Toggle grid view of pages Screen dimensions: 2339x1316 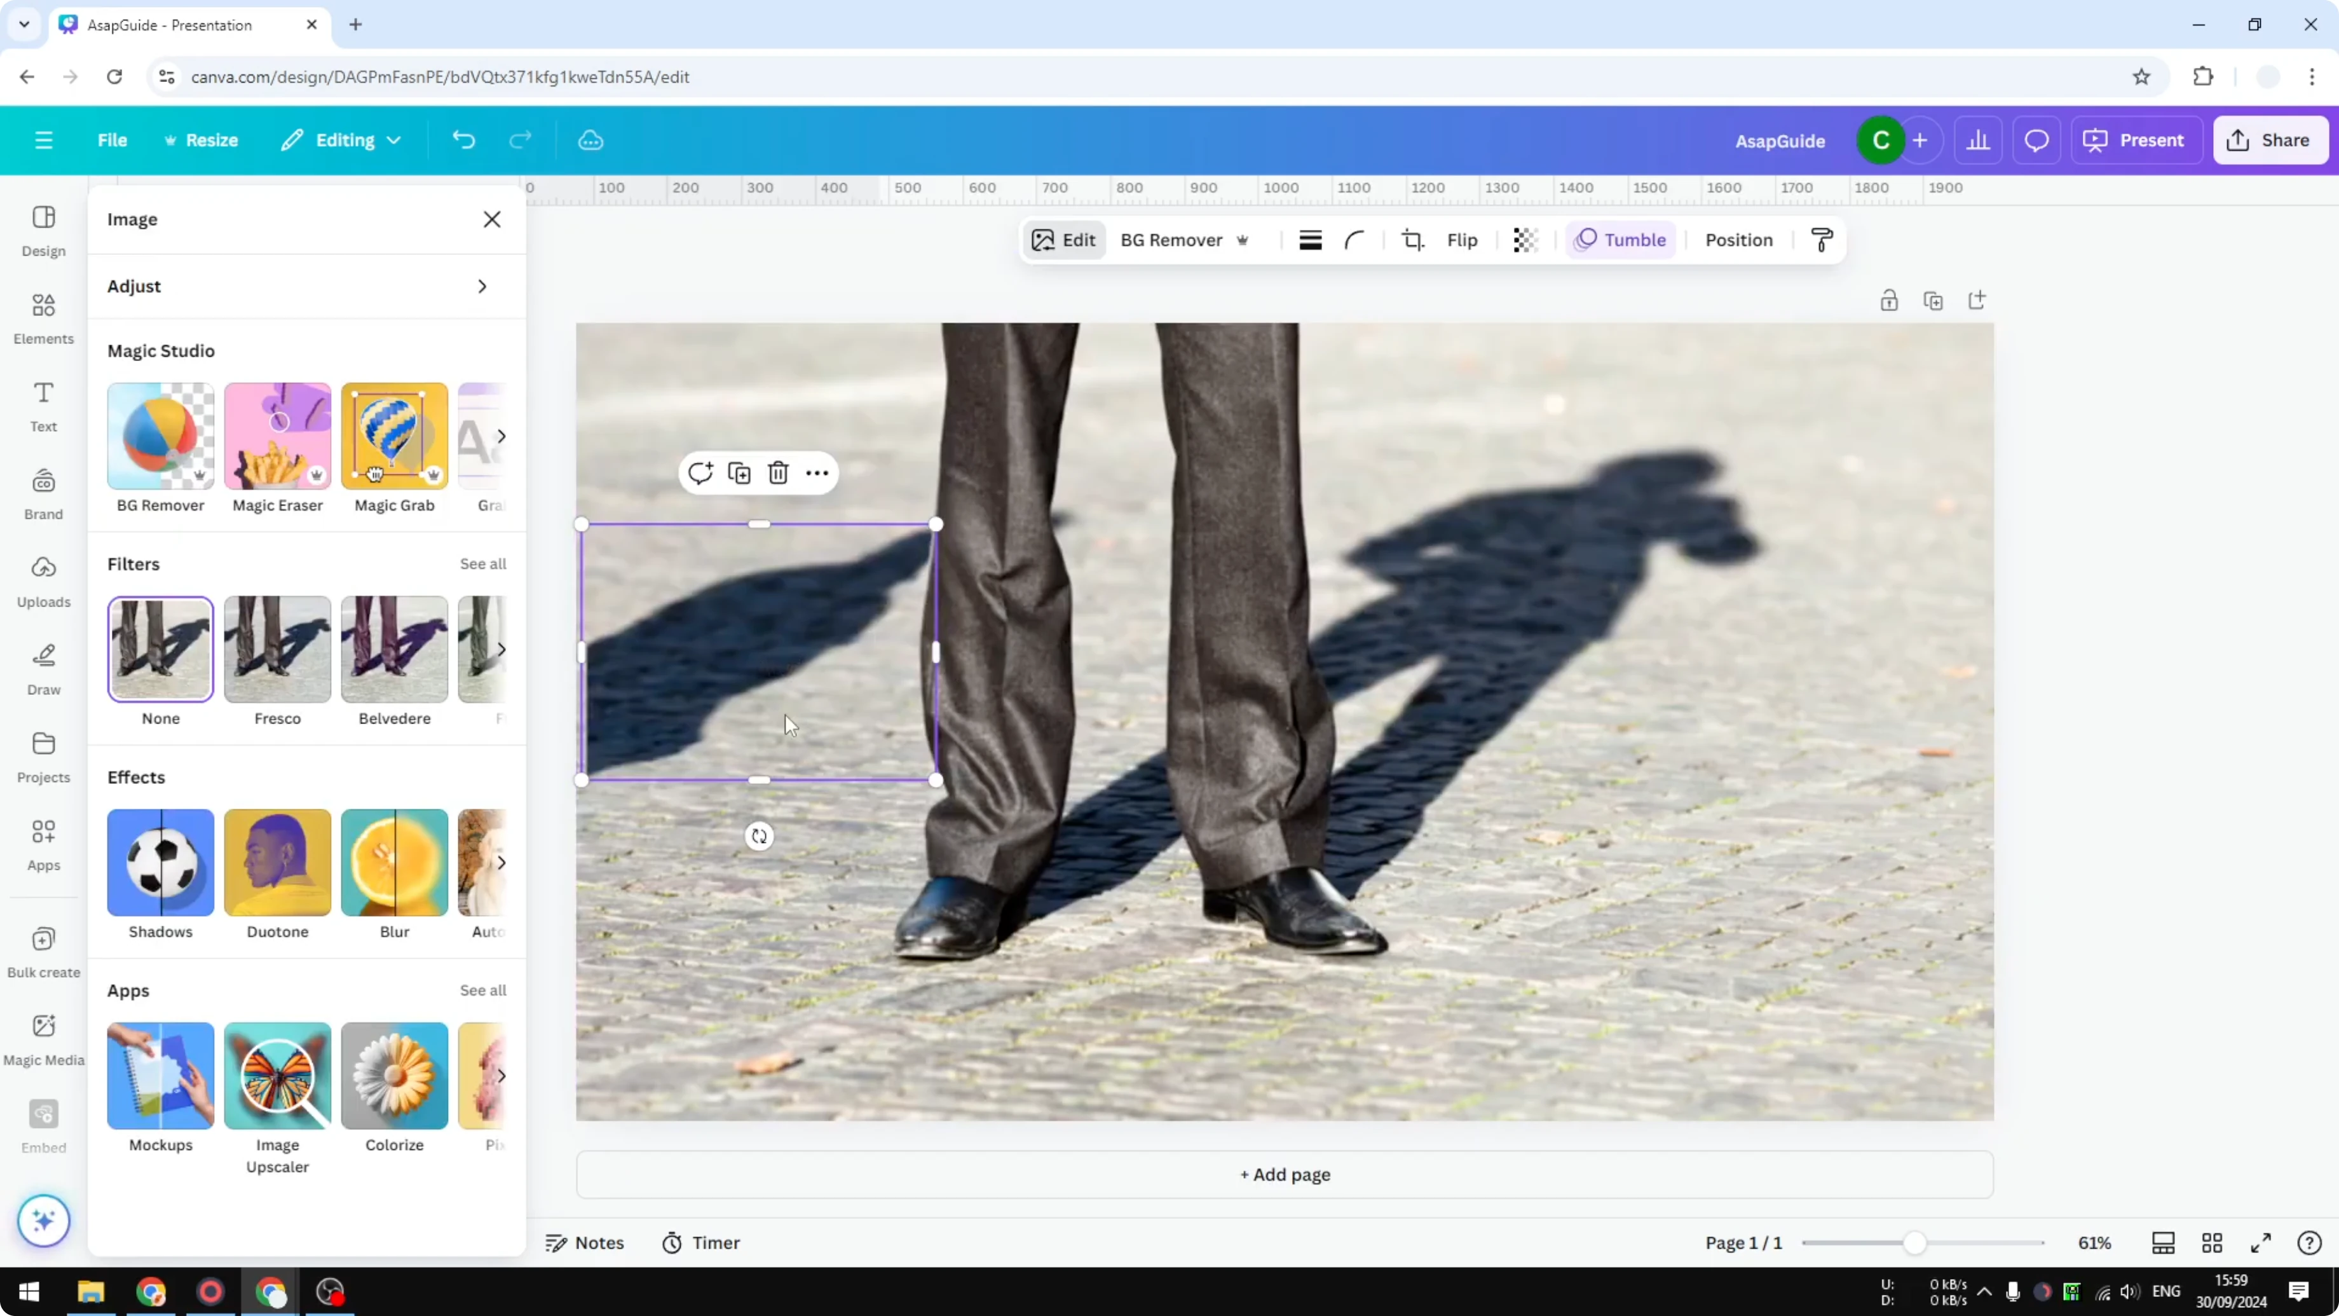tap(2213, 1242)
